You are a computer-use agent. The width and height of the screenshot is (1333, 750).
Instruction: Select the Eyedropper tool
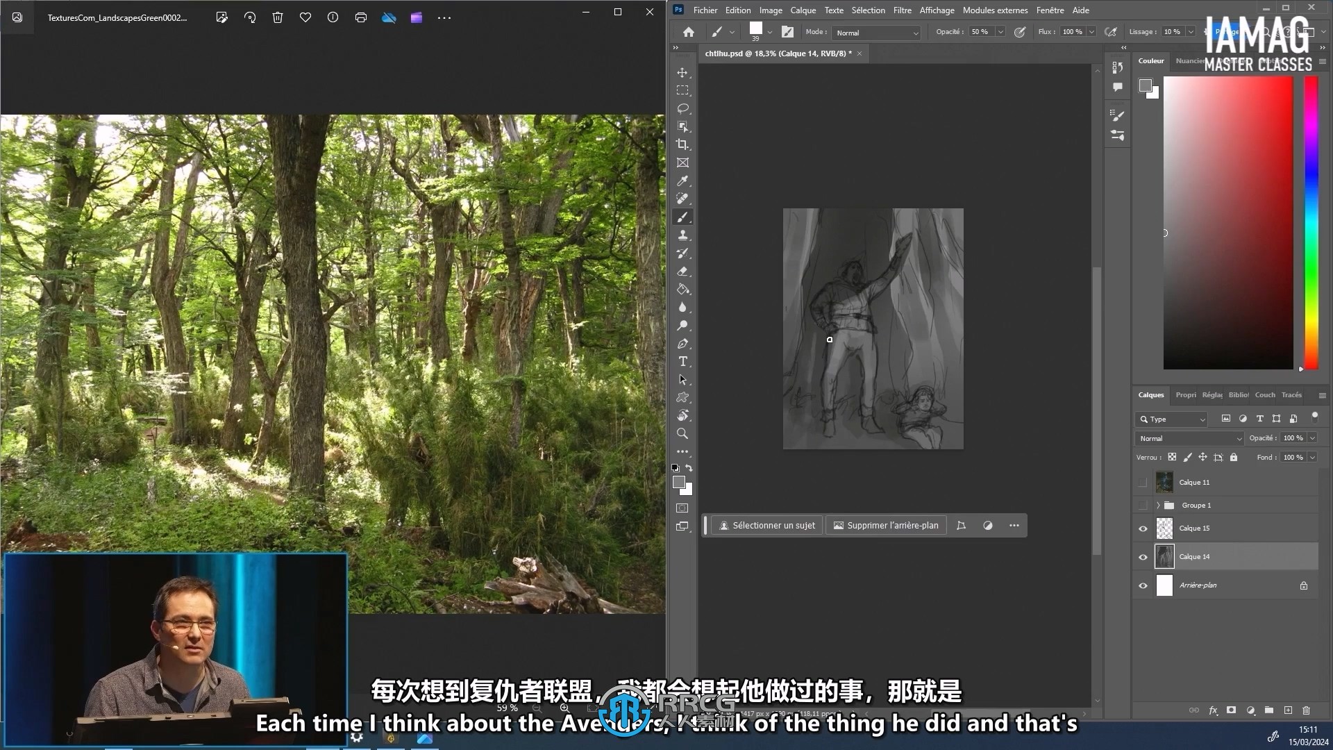tap(682, 181)
